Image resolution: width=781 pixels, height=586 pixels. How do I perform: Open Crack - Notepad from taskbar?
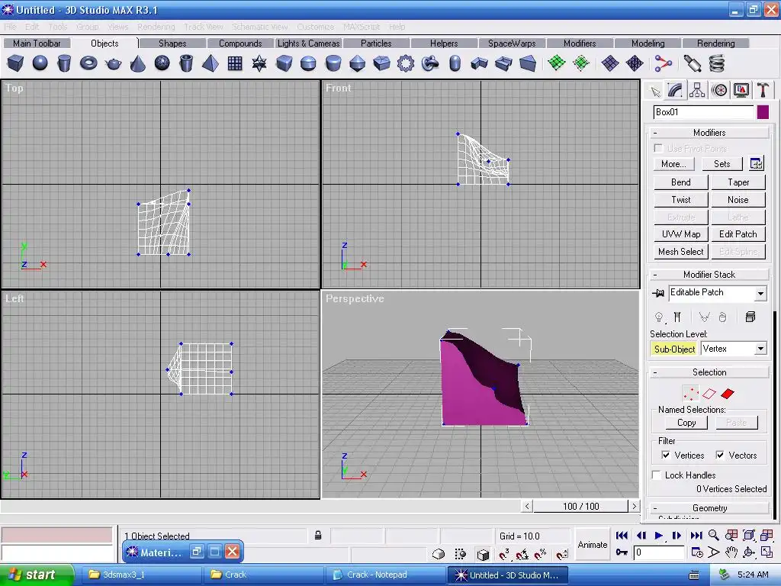click(385, 575)
